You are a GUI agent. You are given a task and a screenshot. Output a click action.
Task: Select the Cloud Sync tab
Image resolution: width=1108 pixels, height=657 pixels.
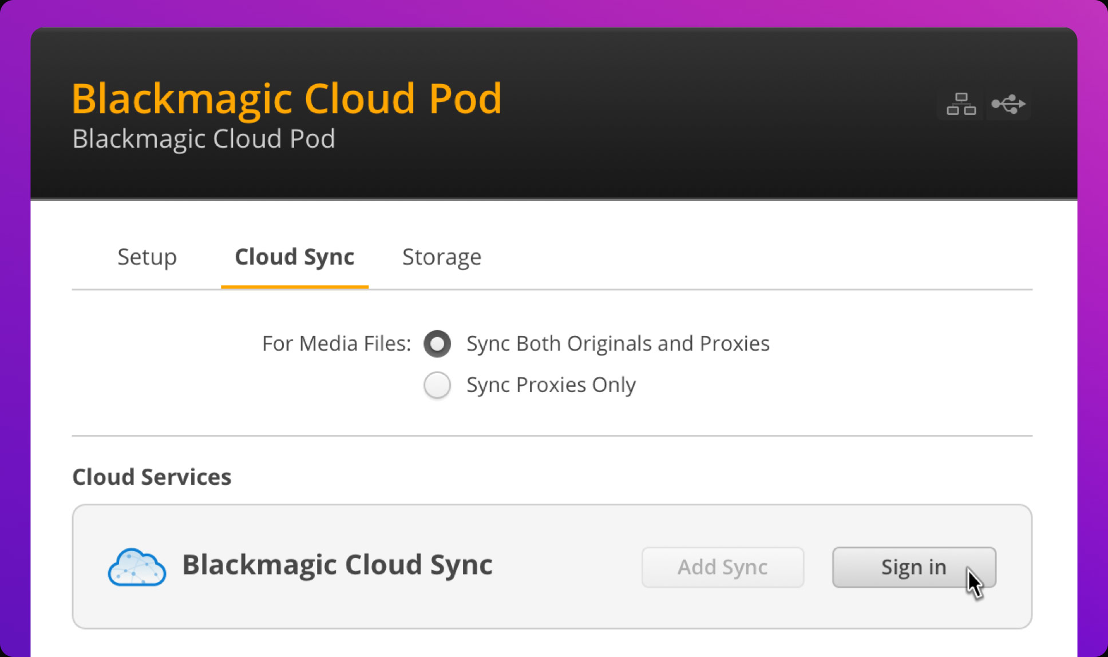pos(294,257)
